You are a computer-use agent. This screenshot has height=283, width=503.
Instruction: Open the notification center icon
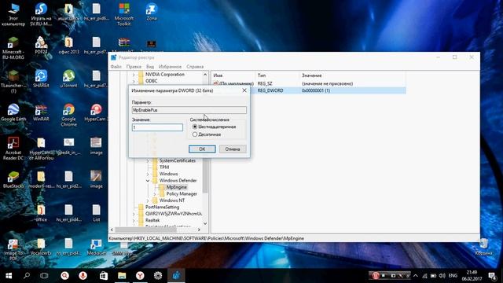tap(492, 276)
